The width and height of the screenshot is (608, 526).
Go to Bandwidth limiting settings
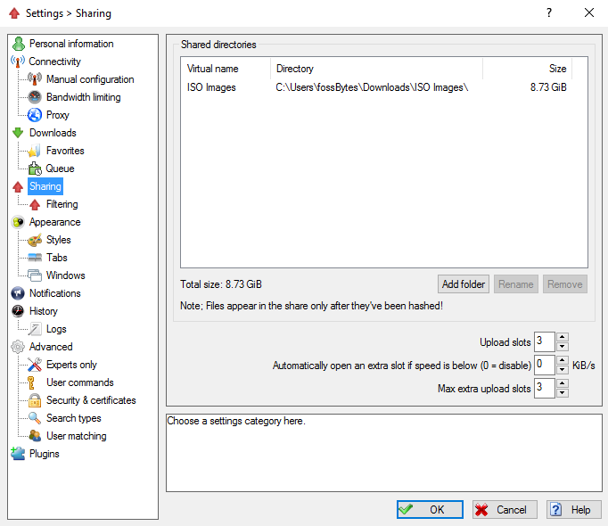[84, 97]
